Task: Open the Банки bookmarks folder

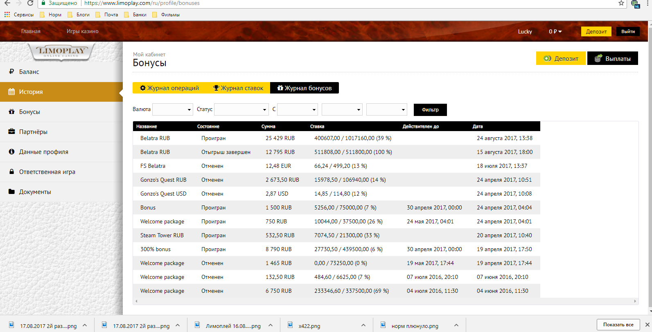Action: click(x=135, y=14)
